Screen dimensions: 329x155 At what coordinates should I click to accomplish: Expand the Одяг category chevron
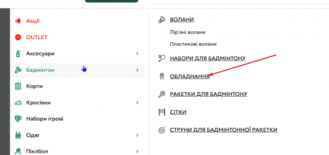[138, 135]
